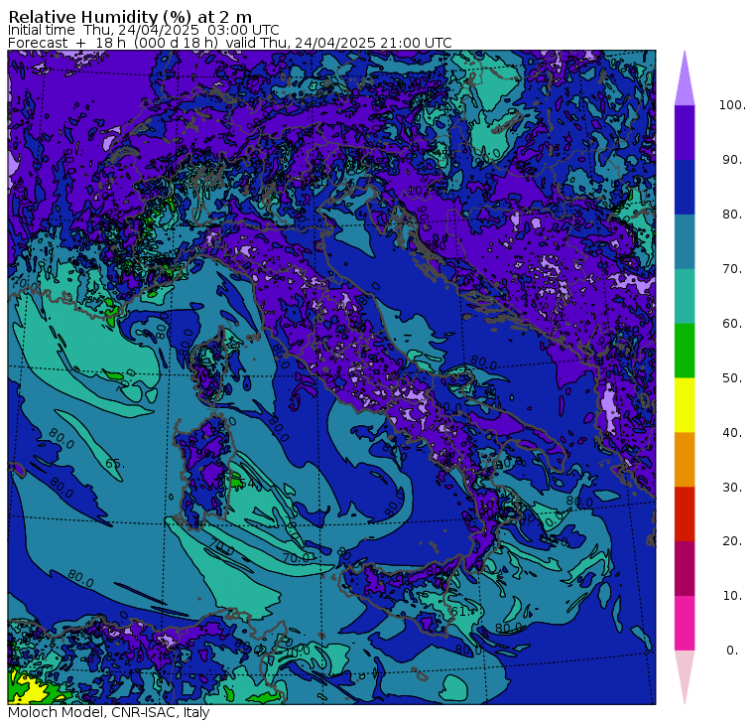
Task: Click the '20.' legend label
Action: (x=732, y=540)
